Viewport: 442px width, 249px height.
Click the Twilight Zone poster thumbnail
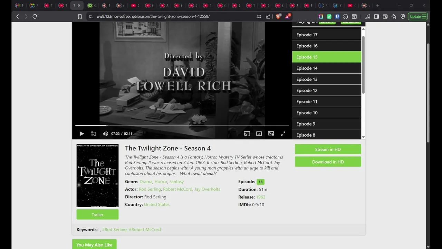point(97,176)
